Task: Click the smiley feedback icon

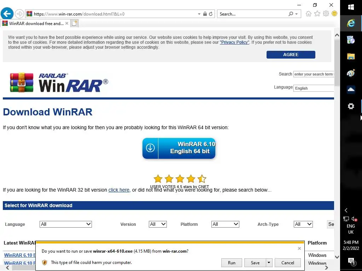Action: (x=334, y=14)
